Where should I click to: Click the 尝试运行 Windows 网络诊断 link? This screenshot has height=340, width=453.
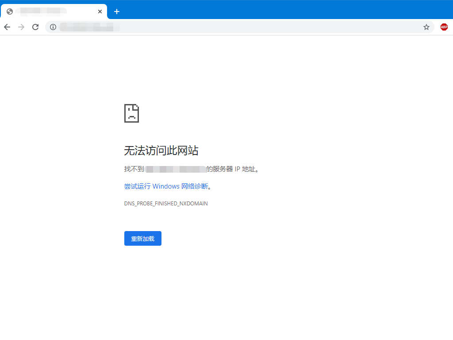166,186
